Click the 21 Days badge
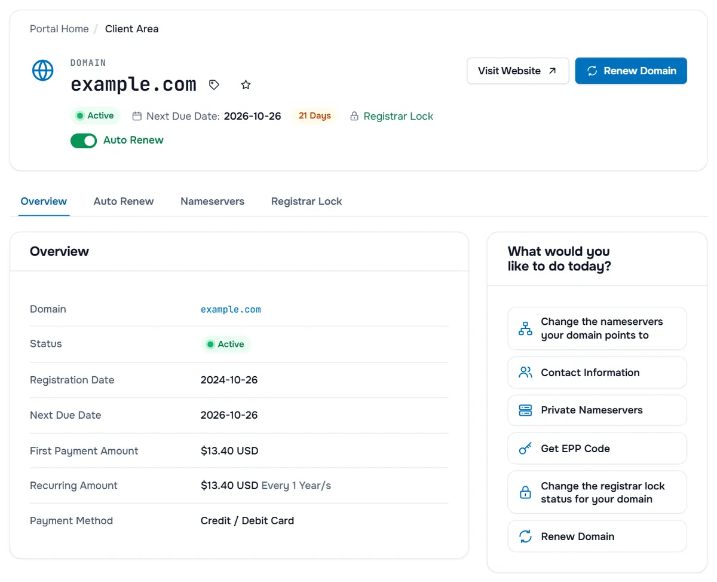The image size is (717, 582). [x=314, y=116]
